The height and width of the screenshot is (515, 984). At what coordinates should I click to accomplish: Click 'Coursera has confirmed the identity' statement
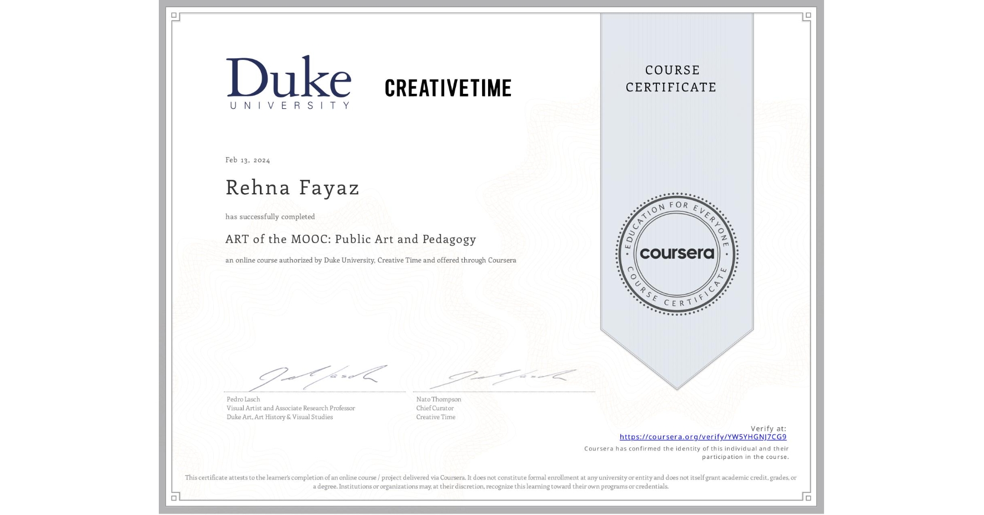[x=686, y=452]
